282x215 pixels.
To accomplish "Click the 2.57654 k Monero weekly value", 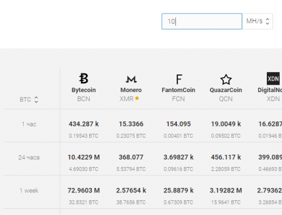I will [131, 191].
